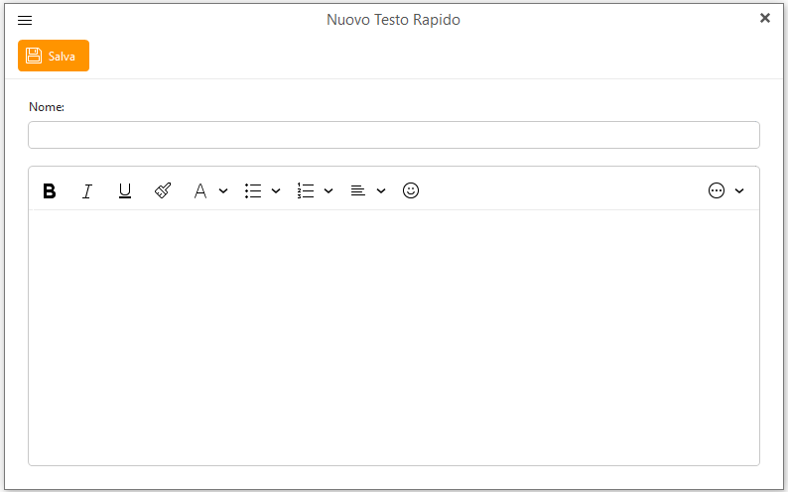Toggle italic formatting
The image size is (788, 492).
[87, 191]
